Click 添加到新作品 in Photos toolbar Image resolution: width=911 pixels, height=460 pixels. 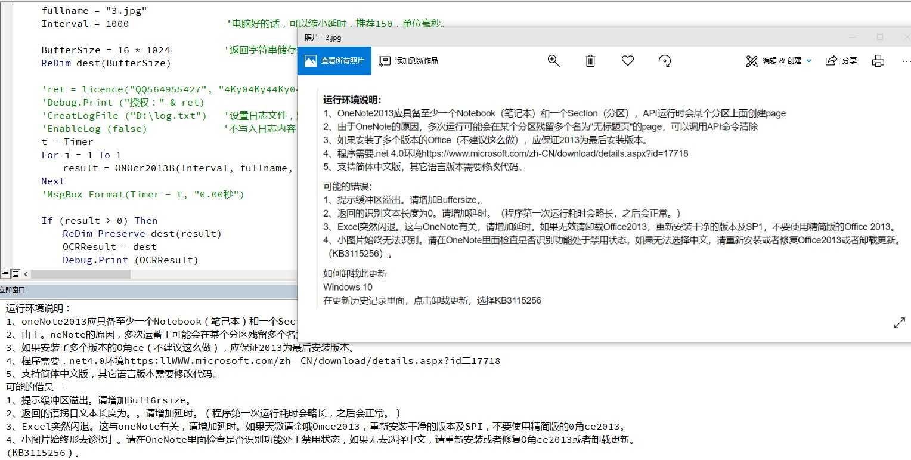pos(408,61)
